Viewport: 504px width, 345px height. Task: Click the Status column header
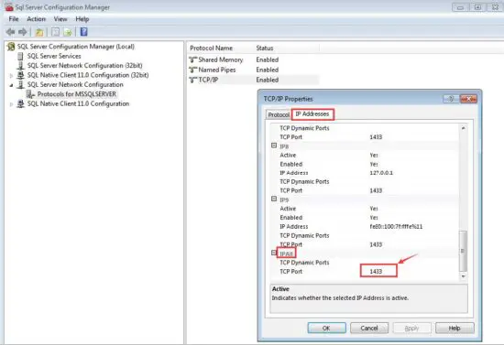point(265,49)
